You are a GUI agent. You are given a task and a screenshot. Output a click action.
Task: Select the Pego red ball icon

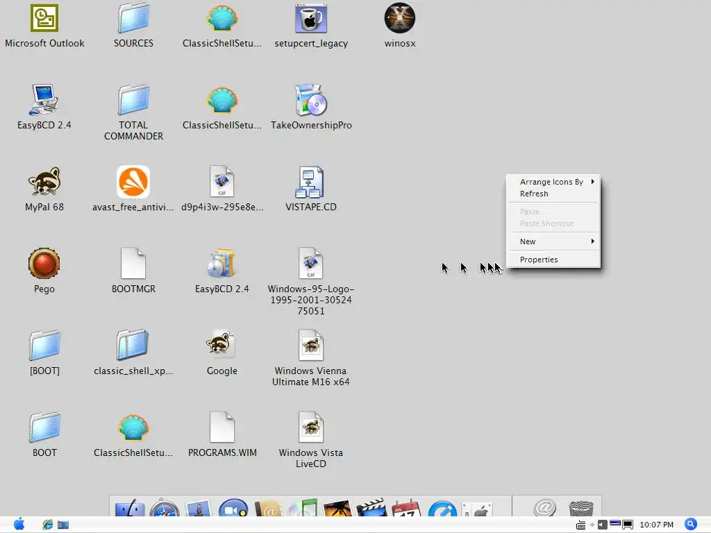coord(44,263)
